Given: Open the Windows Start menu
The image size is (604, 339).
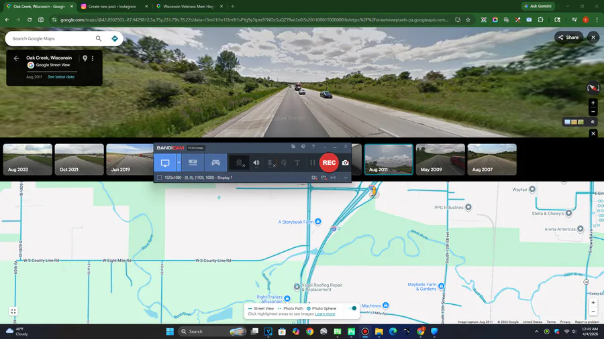Looking at the screenshot, I should pos(170,332).
